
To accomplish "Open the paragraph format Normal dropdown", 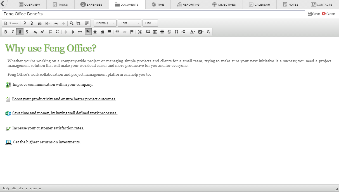I will [105, 23].
